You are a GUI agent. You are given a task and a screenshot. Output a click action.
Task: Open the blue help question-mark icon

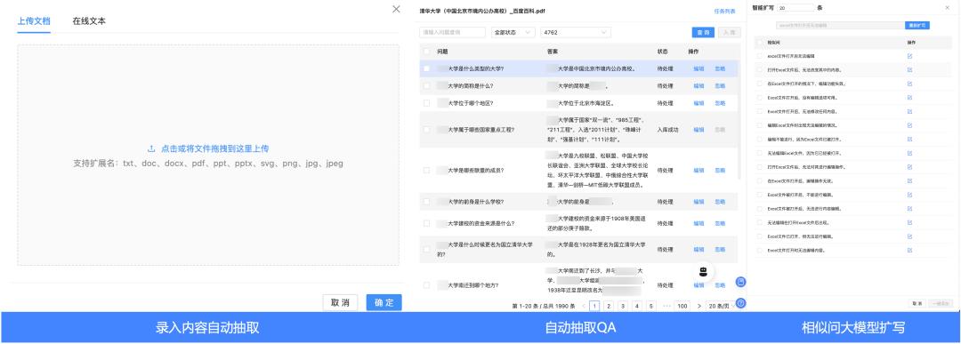tap(740, 302)
